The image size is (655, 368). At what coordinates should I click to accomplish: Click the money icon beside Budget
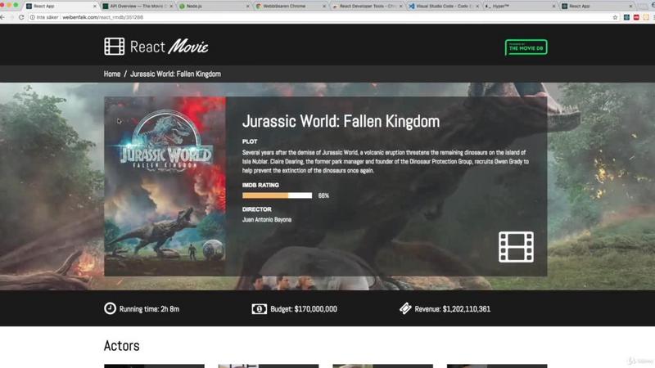coord(259,309)
